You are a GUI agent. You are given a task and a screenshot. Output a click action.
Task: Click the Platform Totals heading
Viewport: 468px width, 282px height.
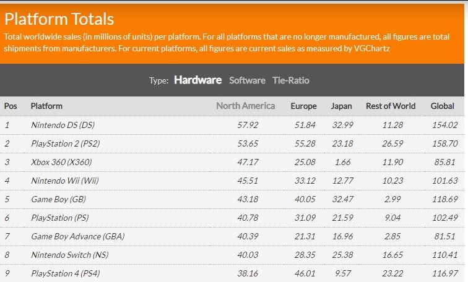[x=59, y=19]
